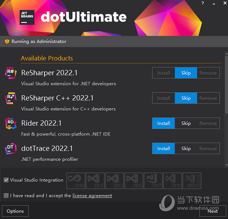228x219 pixels.
Task: Accept the license agreement checkbox
Action: (x=6, y=196)
